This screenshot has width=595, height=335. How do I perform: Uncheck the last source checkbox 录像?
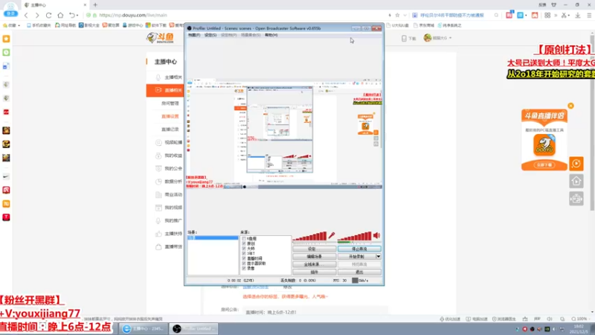[244, 268]
